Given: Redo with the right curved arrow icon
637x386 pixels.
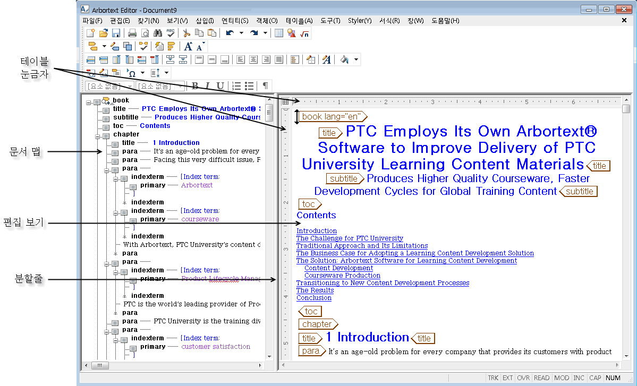Looking at the screenshot, I should coord(254,33).
